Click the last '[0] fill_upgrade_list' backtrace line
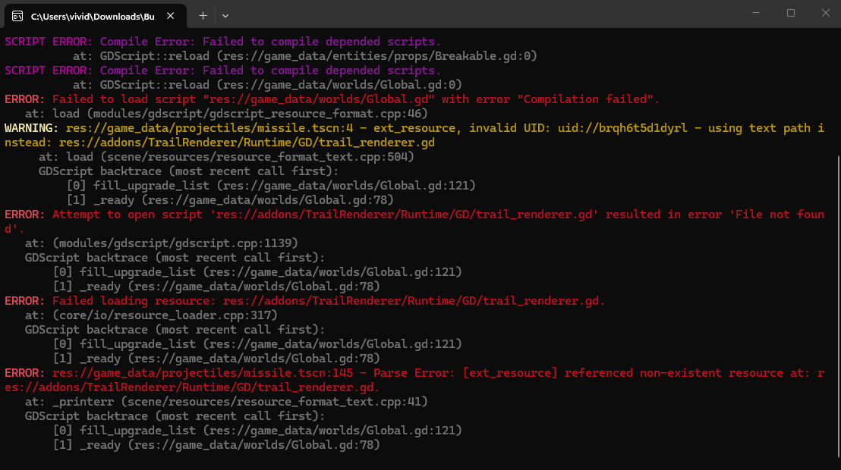841x470 pixels. click(x=257, y=431)
